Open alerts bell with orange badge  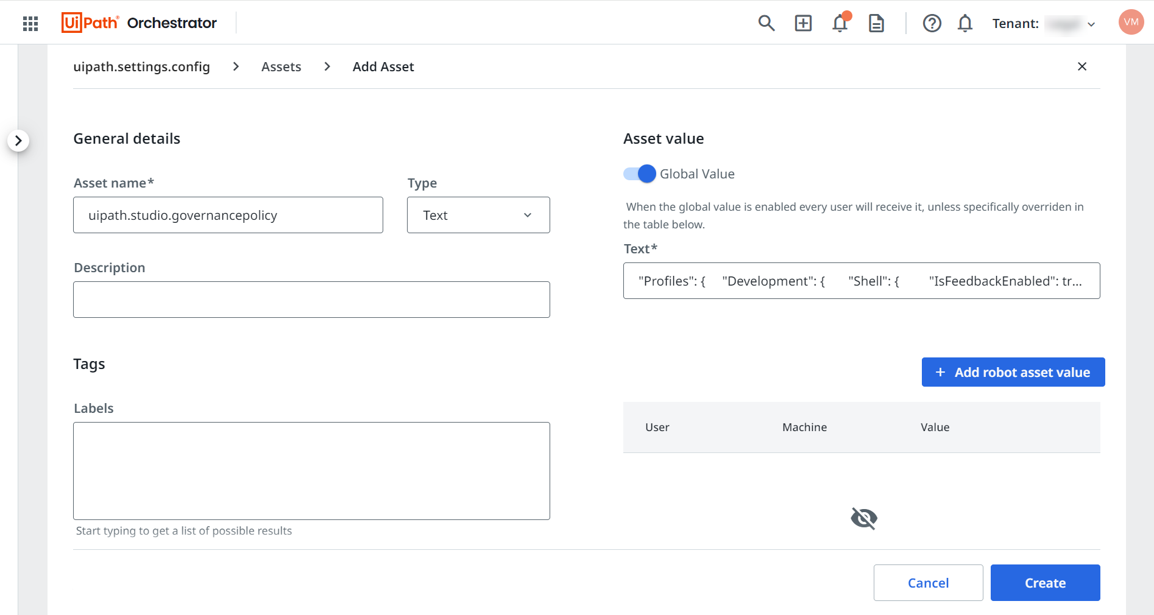pos(840,23)
